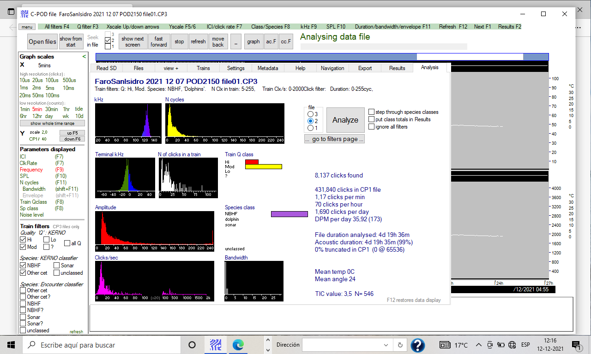Show hidden system tray icons
Image resolution: width=591 pixels, height=354 pixels.
pos(479,345)
